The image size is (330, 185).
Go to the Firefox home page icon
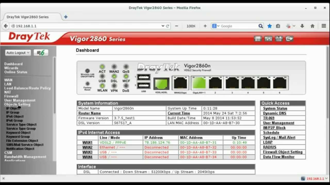pyautogui.click(x=312, y=26)
